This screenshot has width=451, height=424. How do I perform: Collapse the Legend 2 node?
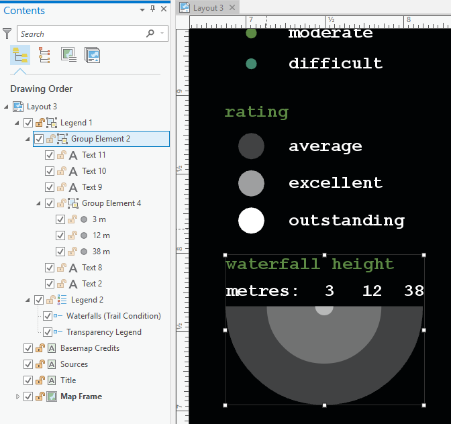[28, 300]
